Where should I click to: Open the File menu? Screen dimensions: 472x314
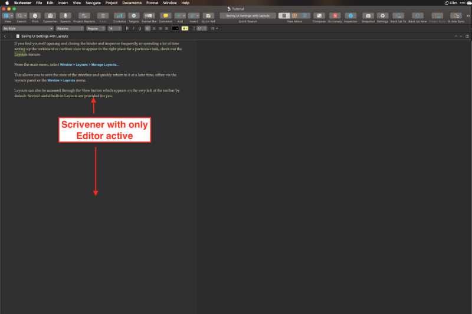(x=39, y=3)
